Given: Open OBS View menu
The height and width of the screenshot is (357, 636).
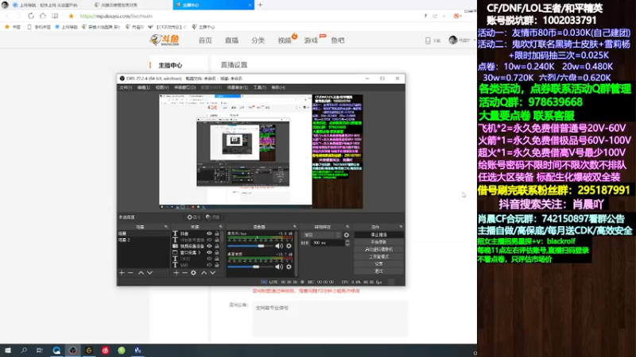Looking at the screenshot, I should (x=162, y=87).
